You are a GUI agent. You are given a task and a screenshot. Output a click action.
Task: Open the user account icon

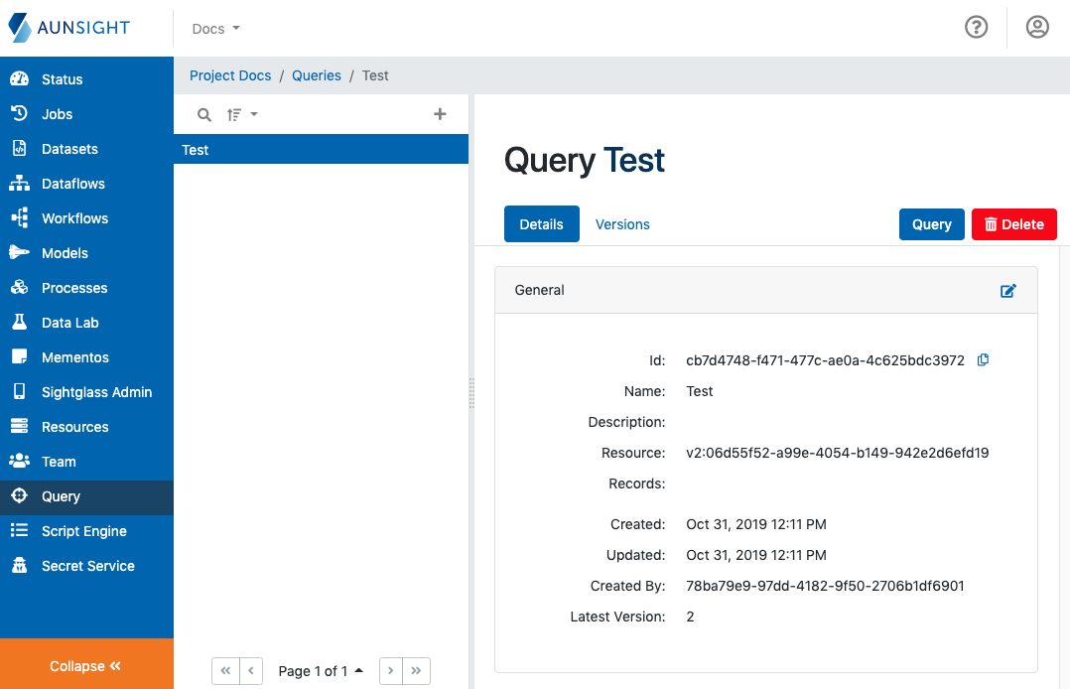(1037, 27)
